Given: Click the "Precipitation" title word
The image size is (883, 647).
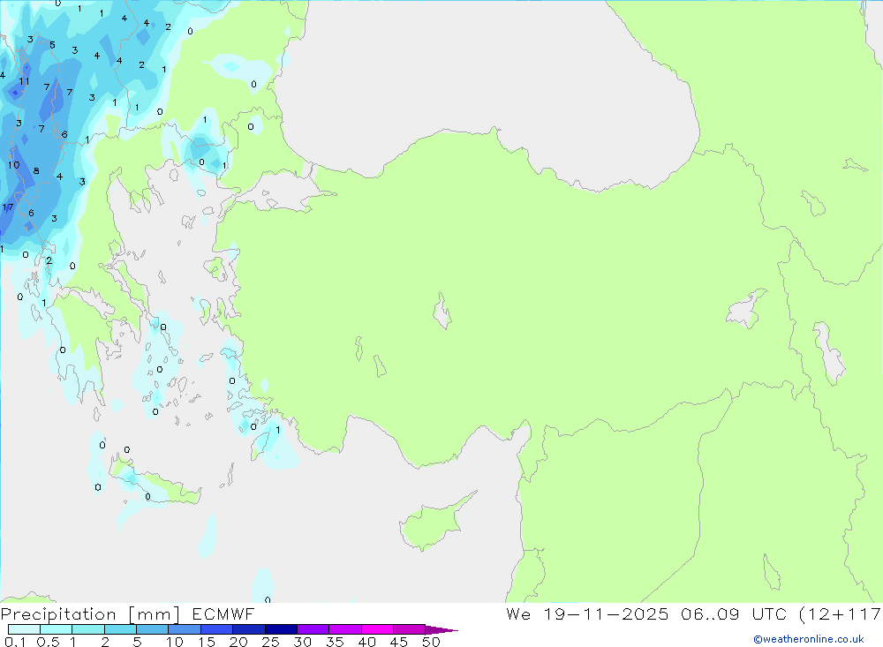Looking at the screenshot, I should point(58,614).
